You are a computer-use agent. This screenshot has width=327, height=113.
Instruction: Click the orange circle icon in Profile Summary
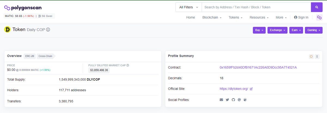coord(311,56)
